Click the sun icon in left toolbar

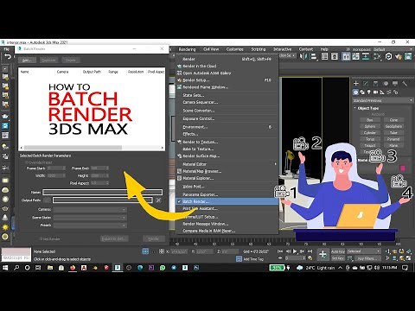tap(5, 227)
